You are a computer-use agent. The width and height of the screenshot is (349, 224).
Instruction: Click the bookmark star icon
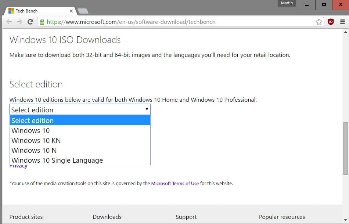(319, 22)
